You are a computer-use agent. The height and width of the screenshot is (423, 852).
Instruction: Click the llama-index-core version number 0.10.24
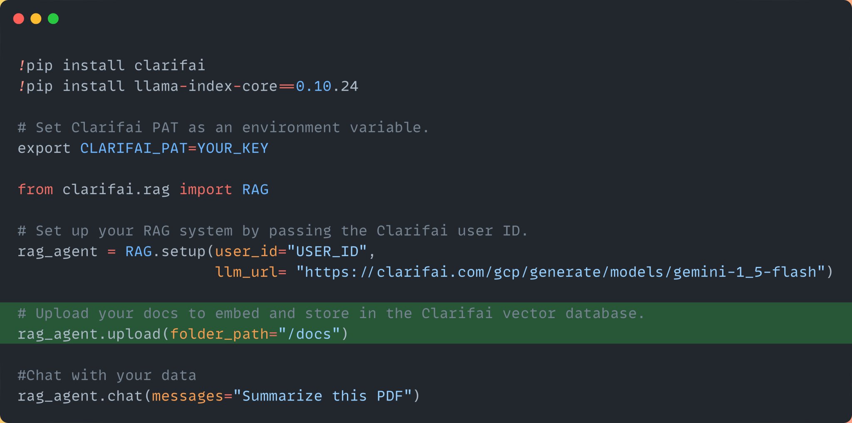click(x=327, y=86)
